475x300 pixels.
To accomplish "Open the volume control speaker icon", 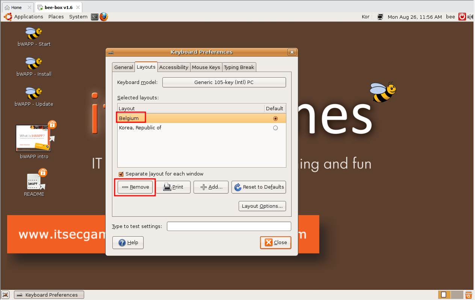I will (470, 16).
